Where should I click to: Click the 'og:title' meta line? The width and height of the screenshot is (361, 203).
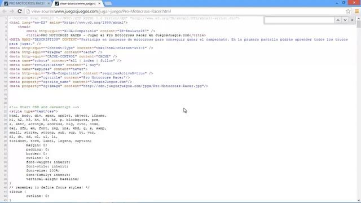69,78
